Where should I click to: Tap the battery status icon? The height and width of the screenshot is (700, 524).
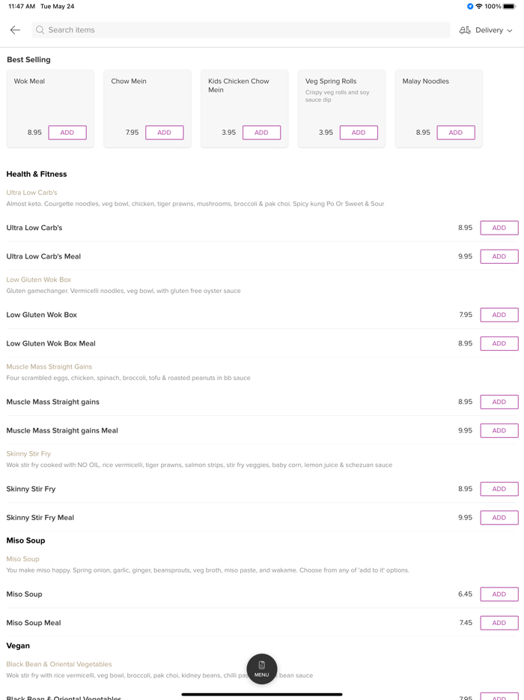509,7
